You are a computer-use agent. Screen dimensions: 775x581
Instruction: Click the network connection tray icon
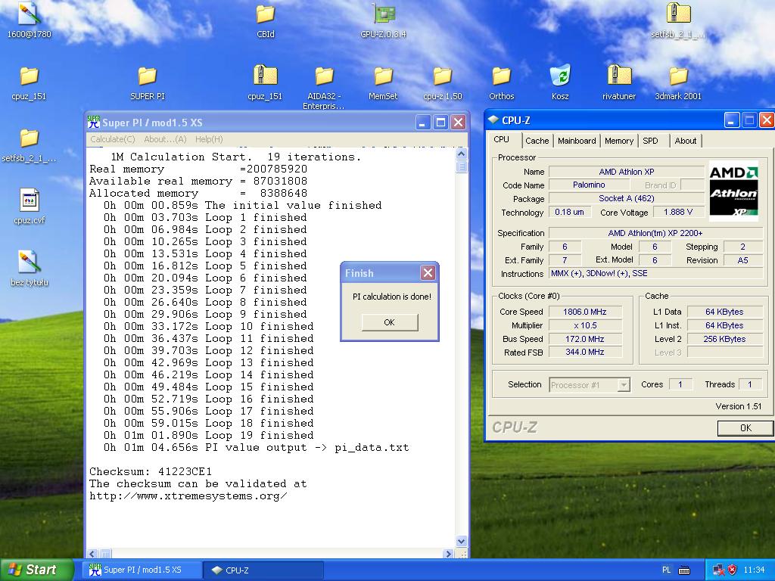pyautogui.click(x=719, y=570)
